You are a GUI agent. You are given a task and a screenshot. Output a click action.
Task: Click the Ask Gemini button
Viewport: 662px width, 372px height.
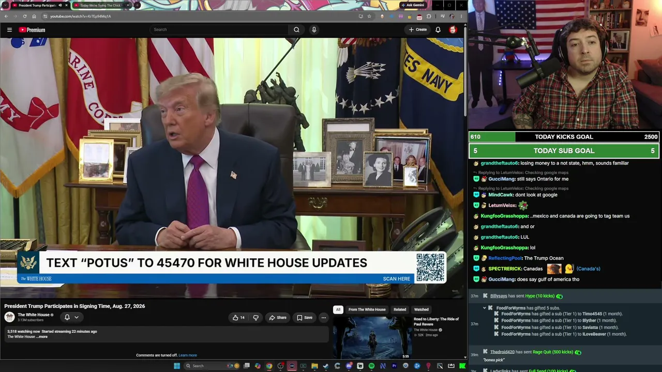413,5
